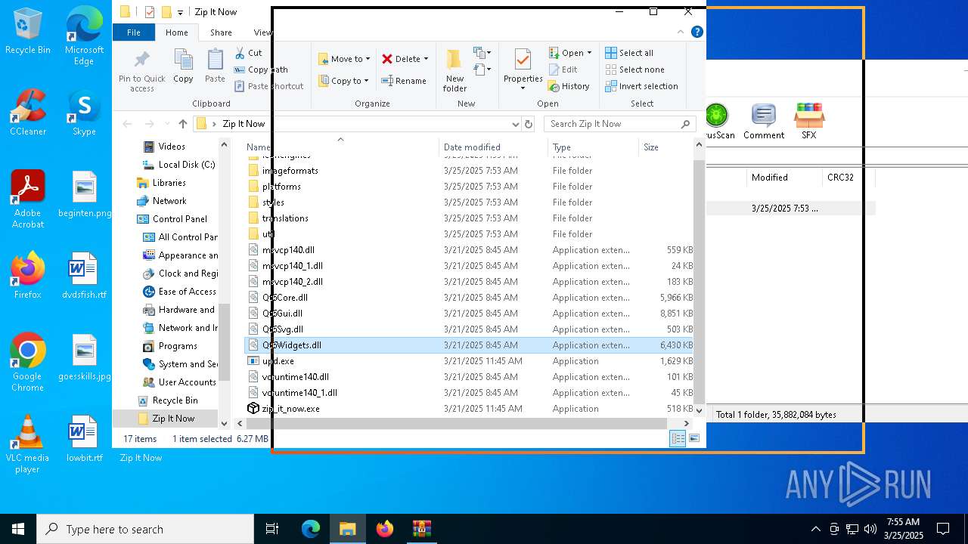The width and height of the screenshot is (968, 544).
Task: Click the Rename button
Action: (x=404, y=81)
